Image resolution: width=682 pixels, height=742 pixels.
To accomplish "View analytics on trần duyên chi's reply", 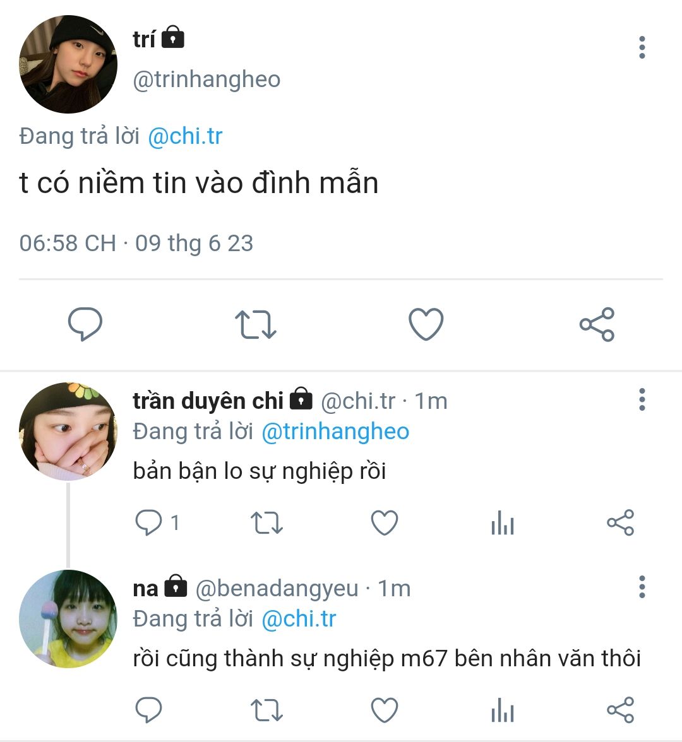I will 503,523.
